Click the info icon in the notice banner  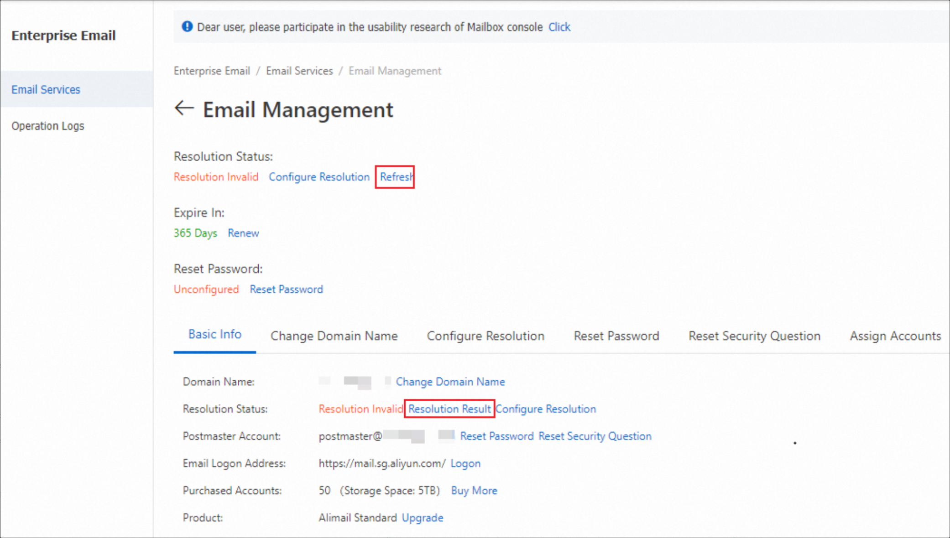[x=187, y=26]
